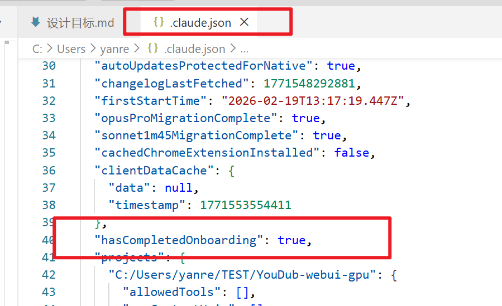This screenshot has width=502, height=306.
Task: Open the C: breadcrumb segment
Action: coord(37,49)
